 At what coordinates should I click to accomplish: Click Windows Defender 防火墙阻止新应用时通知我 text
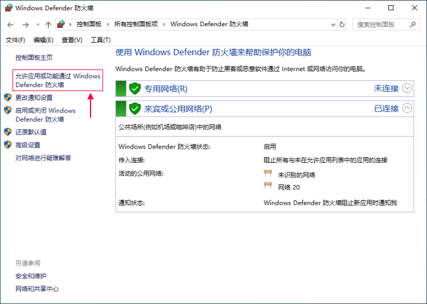click(330, 203)
